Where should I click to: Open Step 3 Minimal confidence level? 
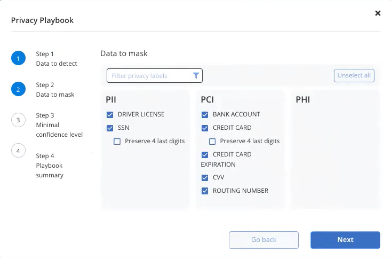click(x=59, y=125)
